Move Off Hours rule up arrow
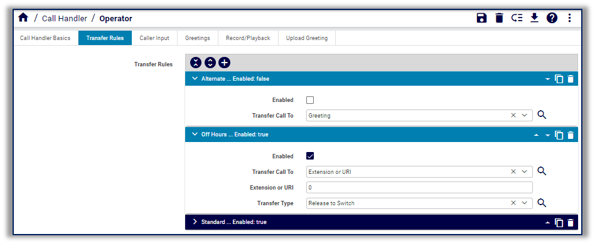 [536, 135]
